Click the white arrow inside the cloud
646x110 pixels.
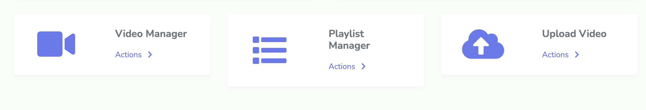481,46
